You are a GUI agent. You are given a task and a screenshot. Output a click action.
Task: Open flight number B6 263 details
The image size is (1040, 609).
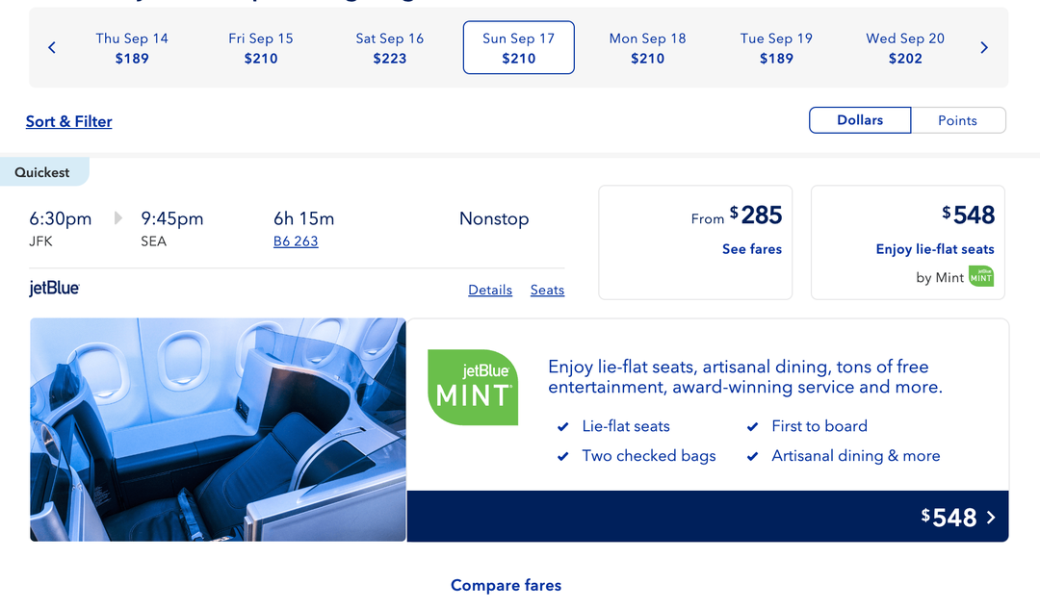tap(296, 241)
